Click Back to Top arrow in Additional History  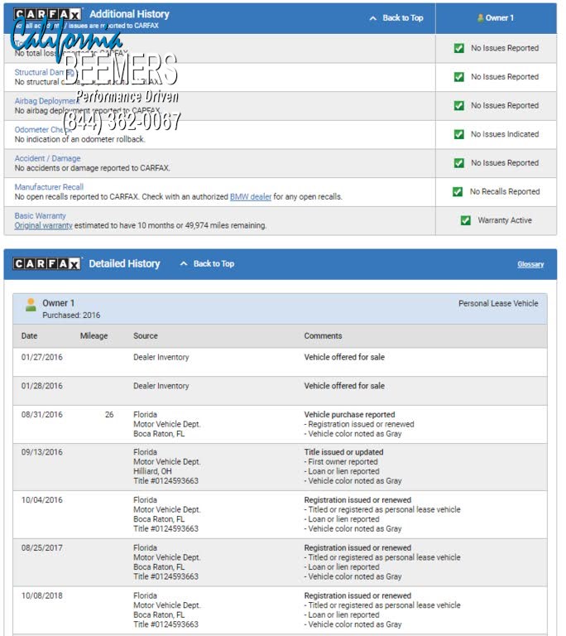(373, 18)
